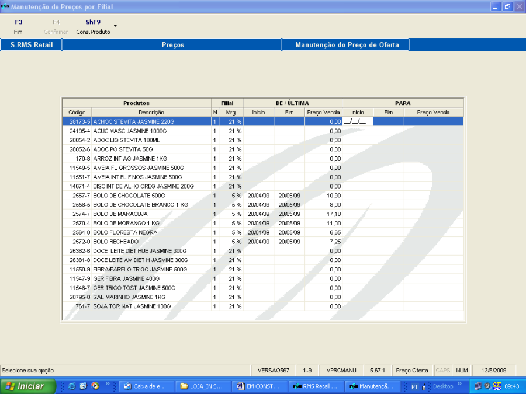Switch to Caixa de e... taskbar window
Screen dimensions: 526x394
click(x=147, y=386)
